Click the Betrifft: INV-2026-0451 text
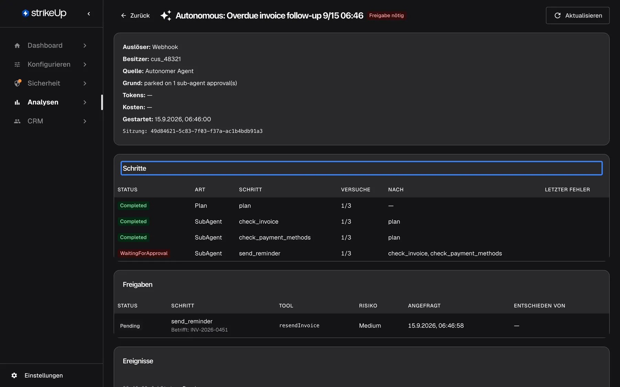Screen dimensions: 620x387 199,330
